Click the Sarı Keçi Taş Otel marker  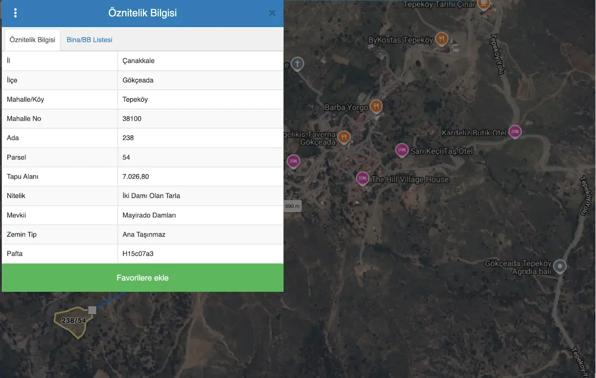coord(402,150)
